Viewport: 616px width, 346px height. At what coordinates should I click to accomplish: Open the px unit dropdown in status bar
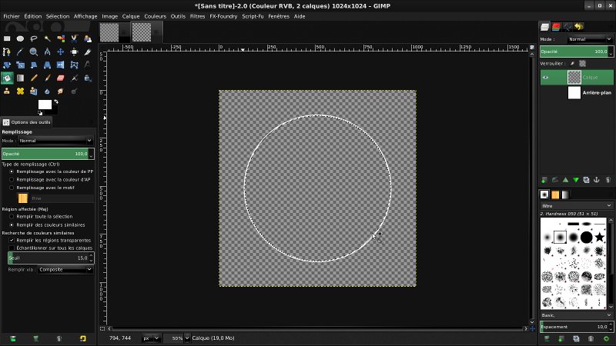151,338
